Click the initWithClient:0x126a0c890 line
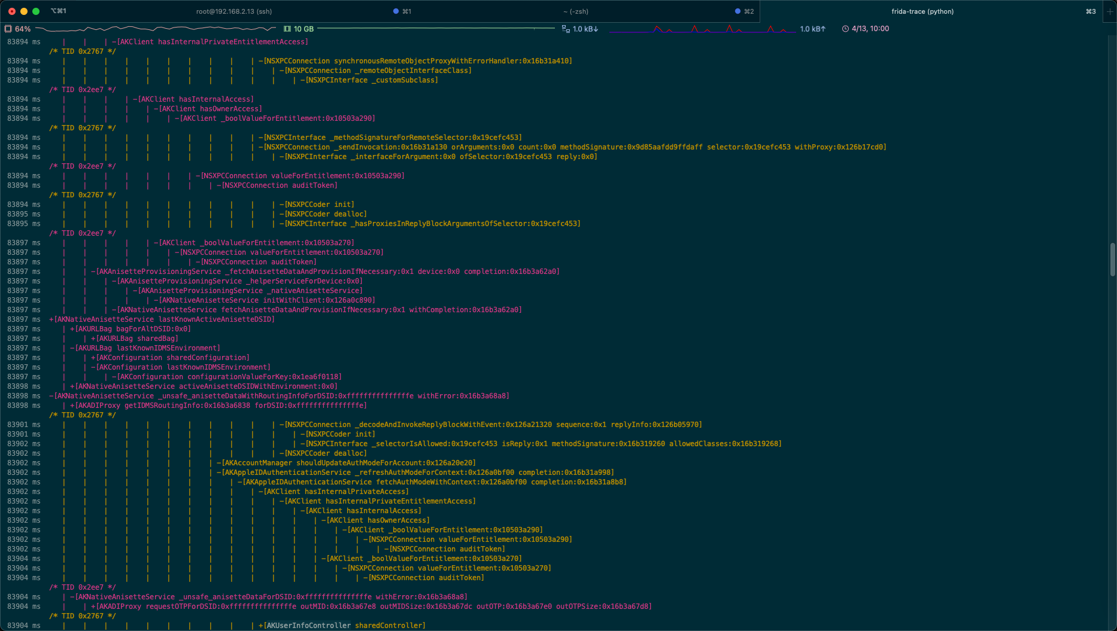Screen dimensions: 1117x631 click(x=265, y=300)
